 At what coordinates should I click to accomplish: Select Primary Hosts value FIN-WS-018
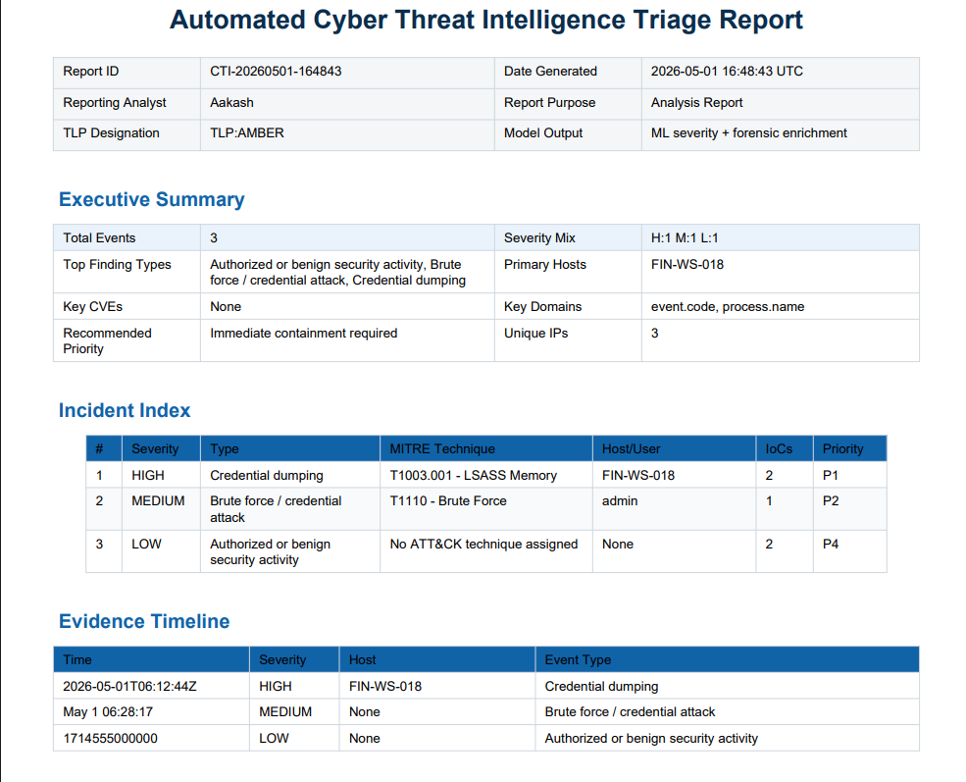coord(686,264)
